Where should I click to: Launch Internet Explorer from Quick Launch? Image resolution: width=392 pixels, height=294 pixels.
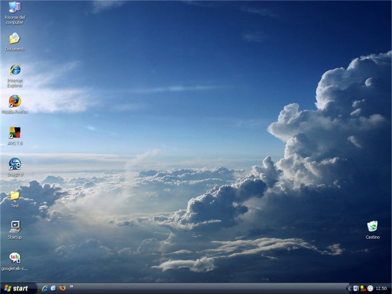tap(45, 288)
